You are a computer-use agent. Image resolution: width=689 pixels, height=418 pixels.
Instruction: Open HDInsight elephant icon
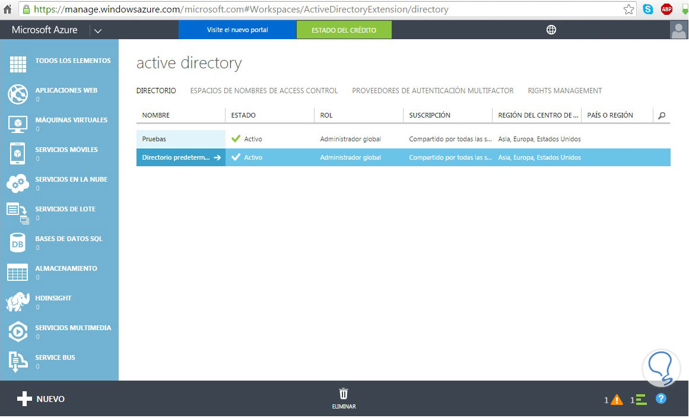(x=18, y=302)
